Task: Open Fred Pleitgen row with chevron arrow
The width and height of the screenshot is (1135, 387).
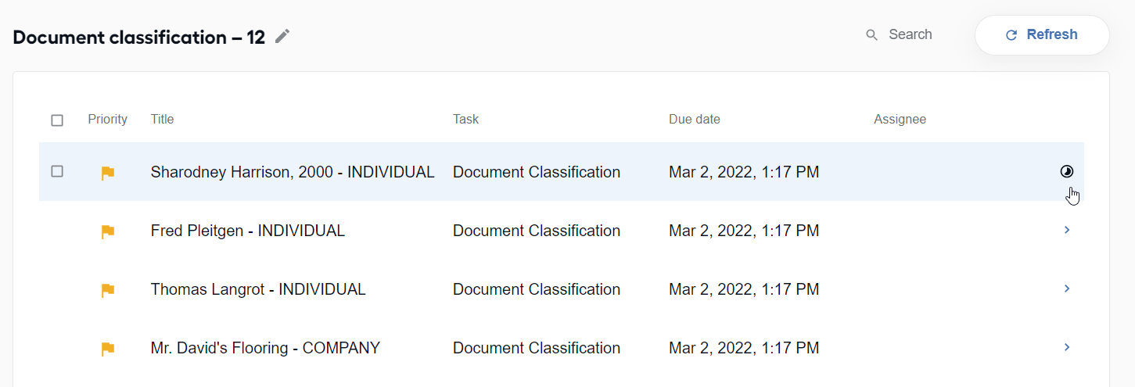Action: 1067,230
